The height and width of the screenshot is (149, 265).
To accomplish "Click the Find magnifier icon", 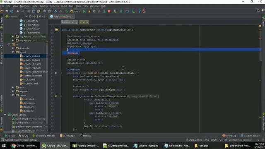I will pos(45,11).
